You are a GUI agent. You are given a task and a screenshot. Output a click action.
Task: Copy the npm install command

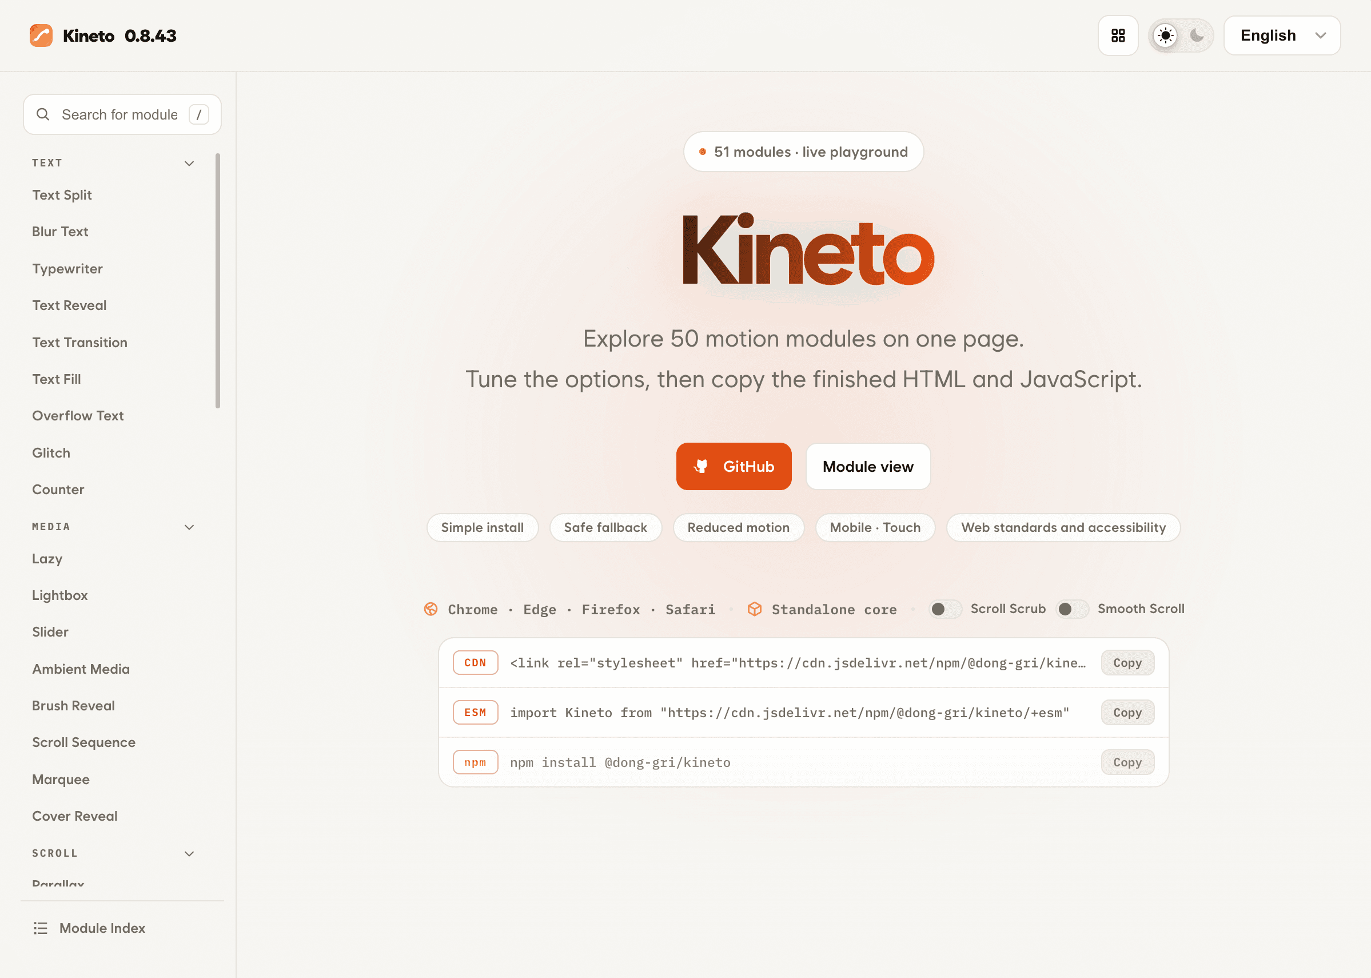[x=1127, y=762]
